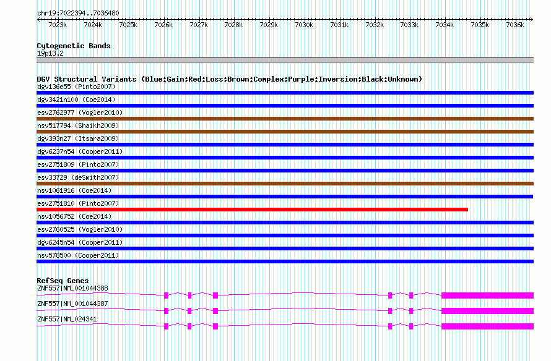Click the esv33729 (deSmith2007) label
This screenshot has height=361, width=551.
point(78,177)
